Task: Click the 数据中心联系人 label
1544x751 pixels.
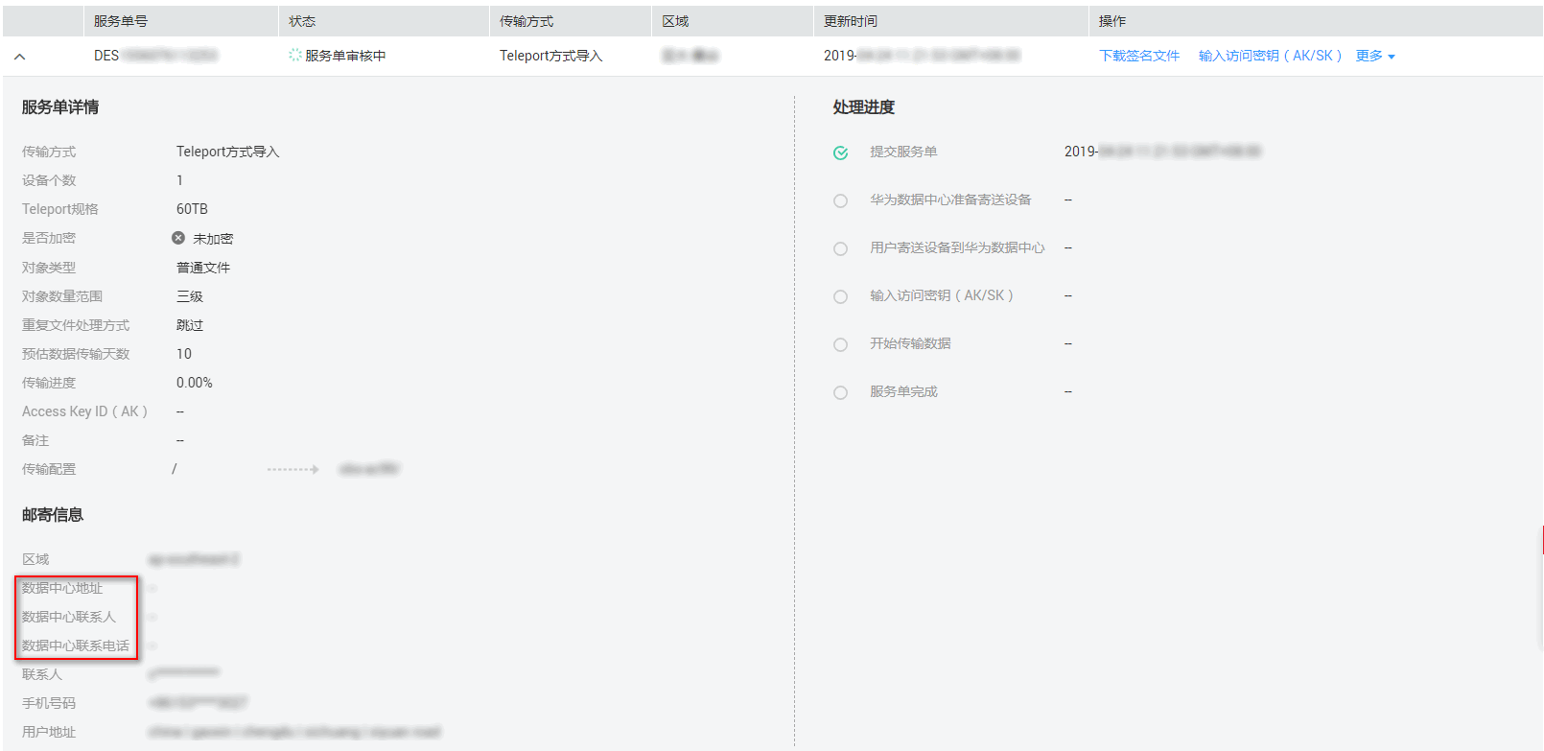Action: click(x=69, y=617)
